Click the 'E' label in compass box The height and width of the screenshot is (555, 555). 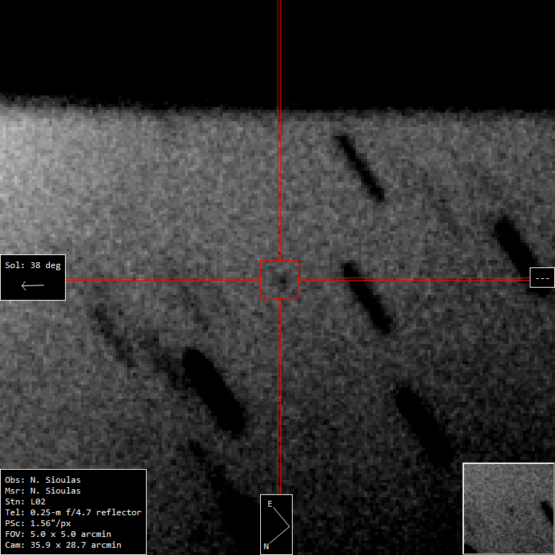(270, 504)
